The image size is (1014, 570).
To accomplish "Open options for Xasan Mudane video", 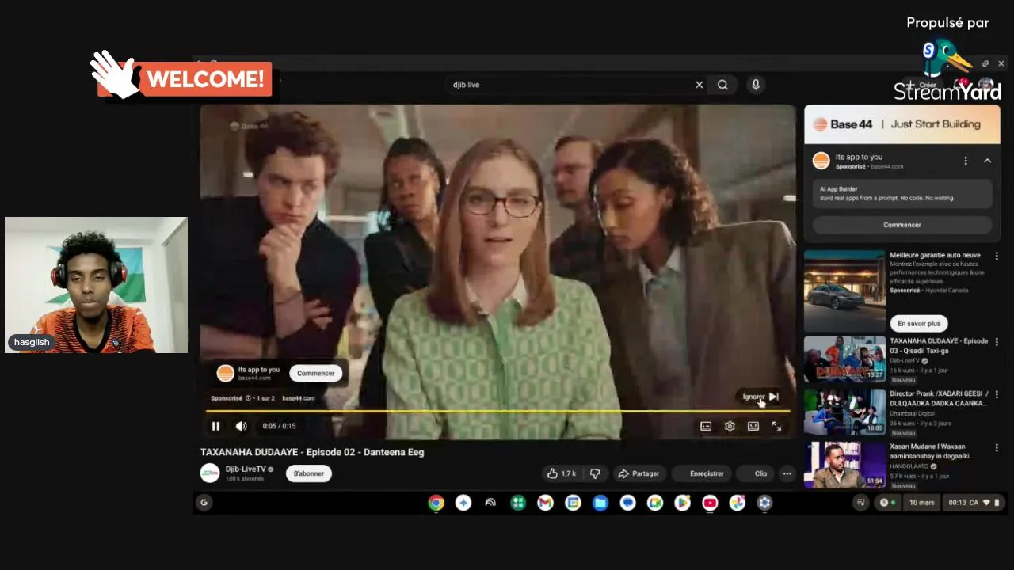I will click(997, 447).
